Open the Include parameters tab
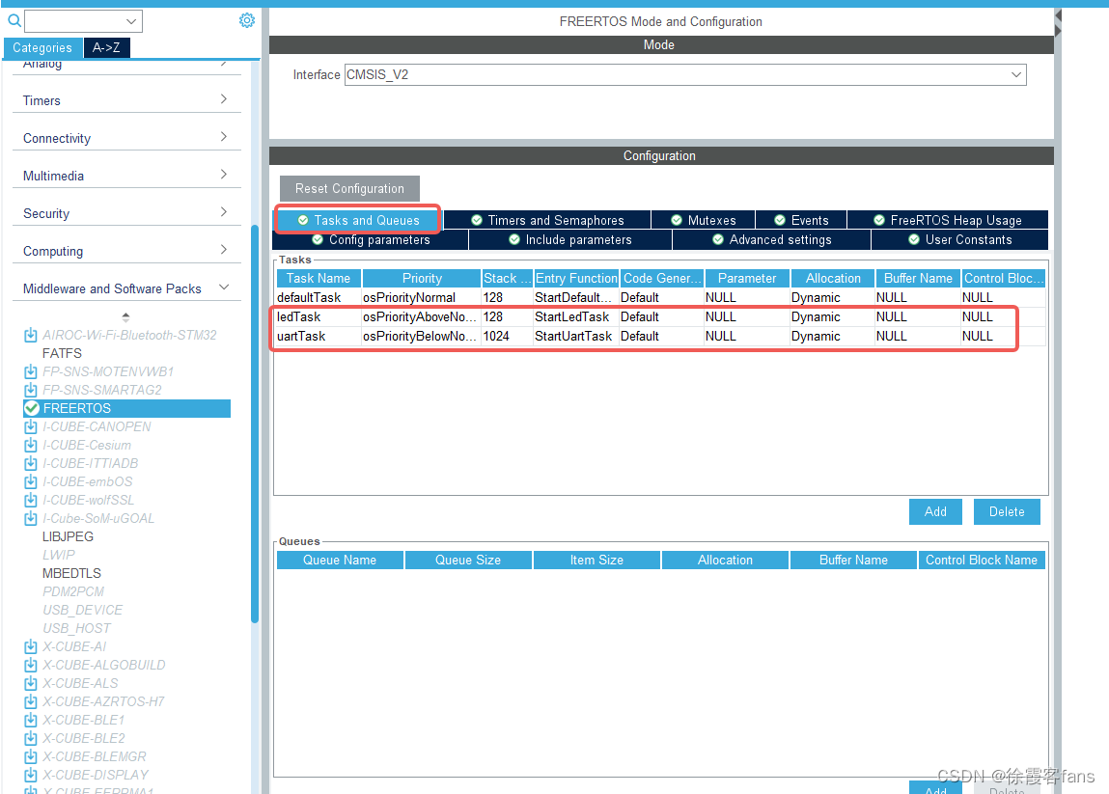Viewport: 1109px width, 794px height. tap(570, 239)
